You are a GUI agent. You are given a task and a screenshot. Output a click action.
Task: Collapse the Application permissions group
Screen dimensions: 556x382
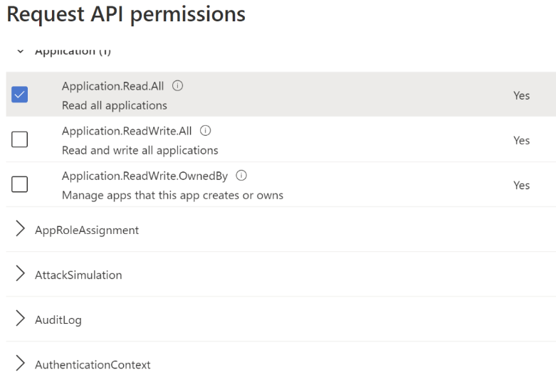tap(21, 52)
